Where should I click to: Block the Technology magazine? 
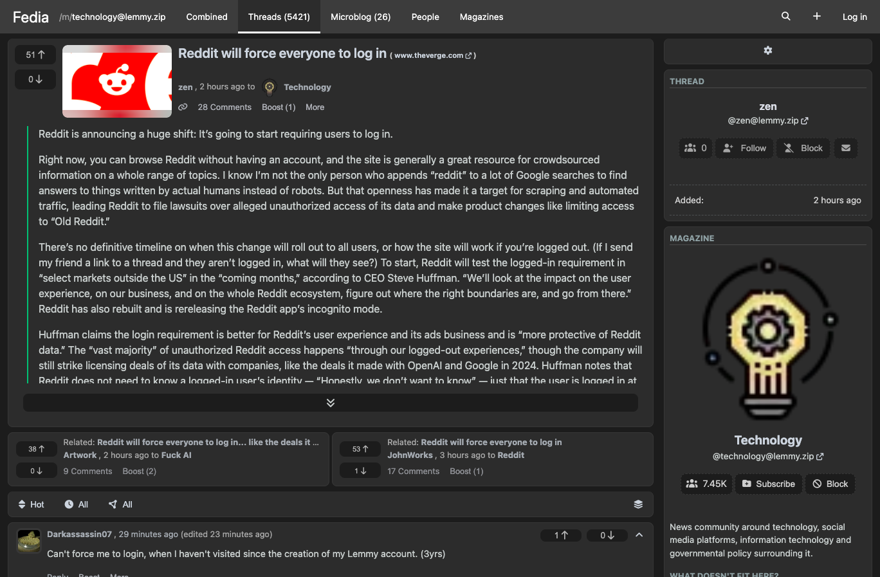pyautogui.click(x=830, y=484)
